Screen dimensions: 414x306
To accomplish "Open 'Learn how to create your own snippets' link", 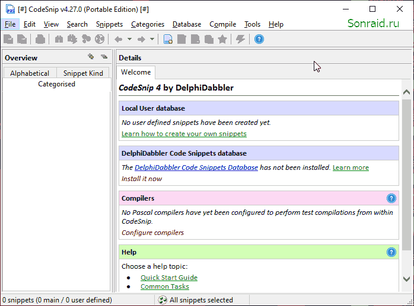I will pos(184,134).
